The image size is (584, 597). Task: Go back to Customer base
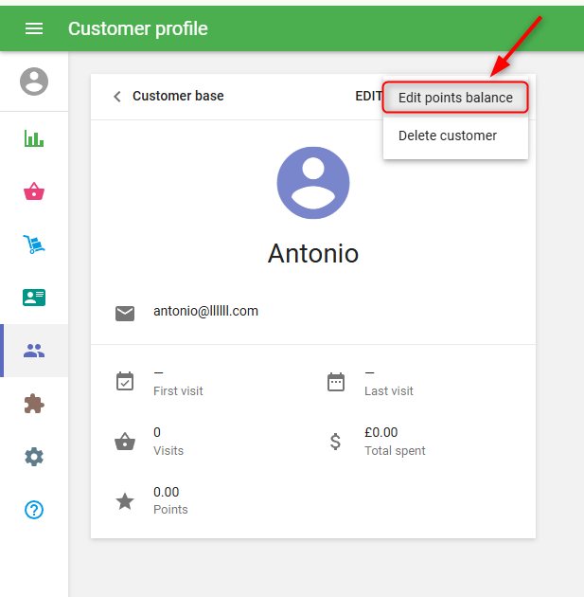pyautogui.click(x=178, y=96)
